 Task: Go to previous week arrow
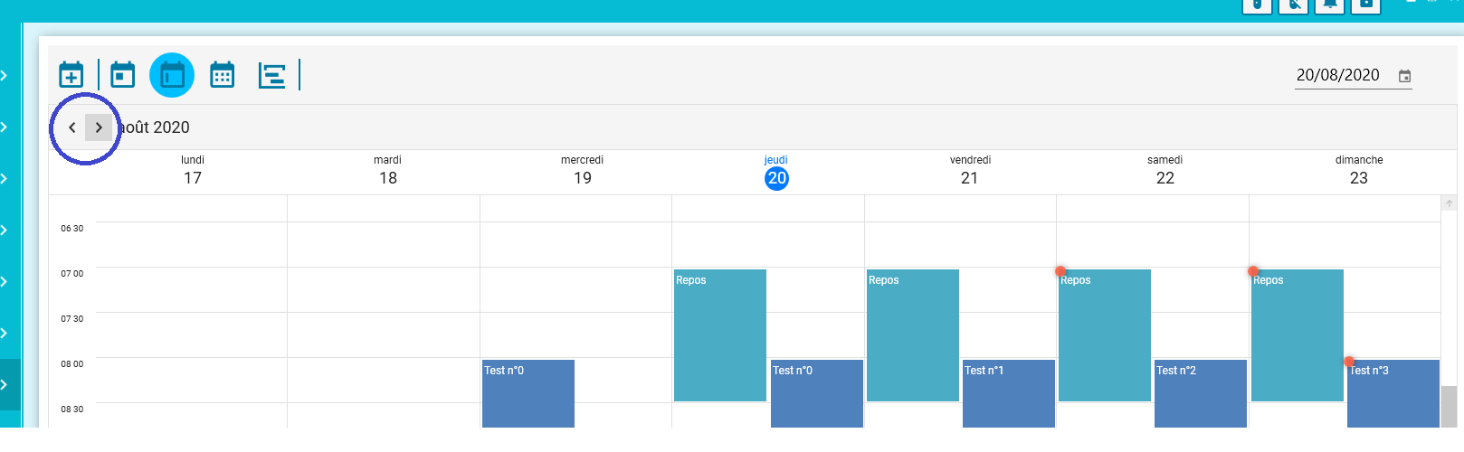[72, 127]
